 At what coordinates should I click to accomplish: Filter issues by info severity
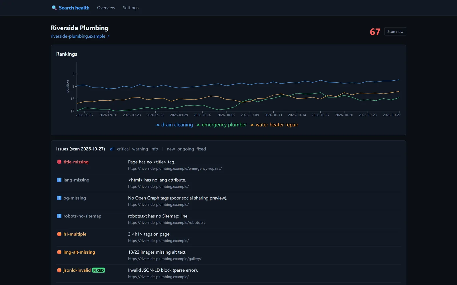pyautogui.click(x=154, y=149)
